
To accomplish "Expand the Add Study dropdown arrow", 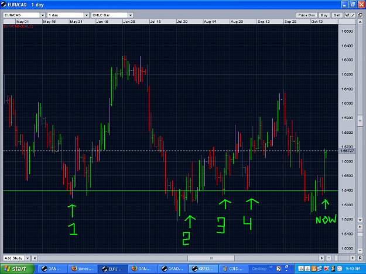I will click(x=28, y=258).
